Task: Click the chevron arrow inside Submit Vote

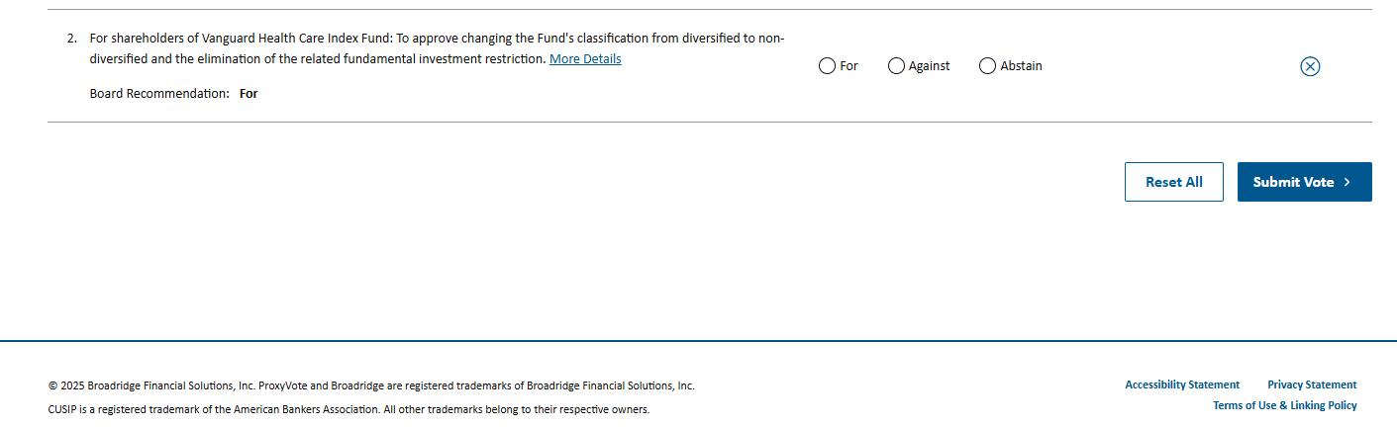Action: coord(1347,182)
